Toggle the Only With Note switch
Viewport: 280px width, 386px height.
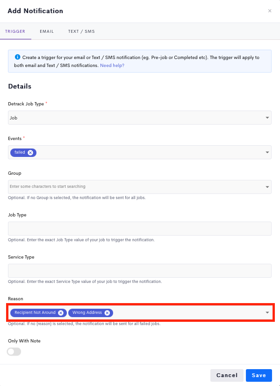(x=14, y=351)
